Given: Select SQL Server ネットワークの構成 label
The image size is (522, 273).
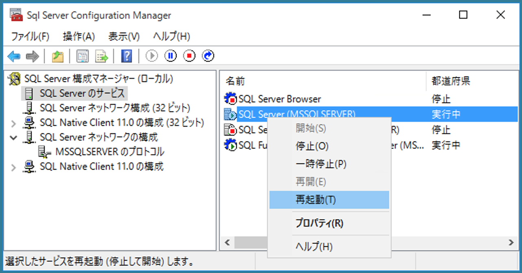Looking at the screenshot, I should click(99, 137).
